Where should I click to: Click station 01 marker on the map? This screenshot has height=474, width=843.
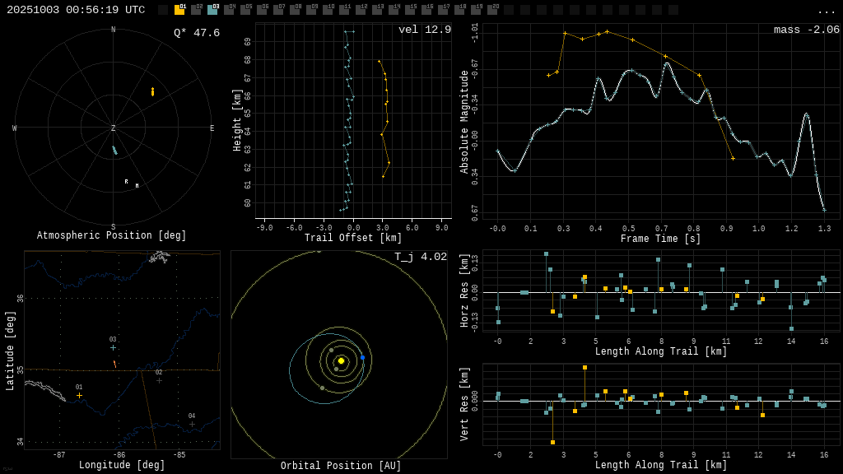(80, 396)
